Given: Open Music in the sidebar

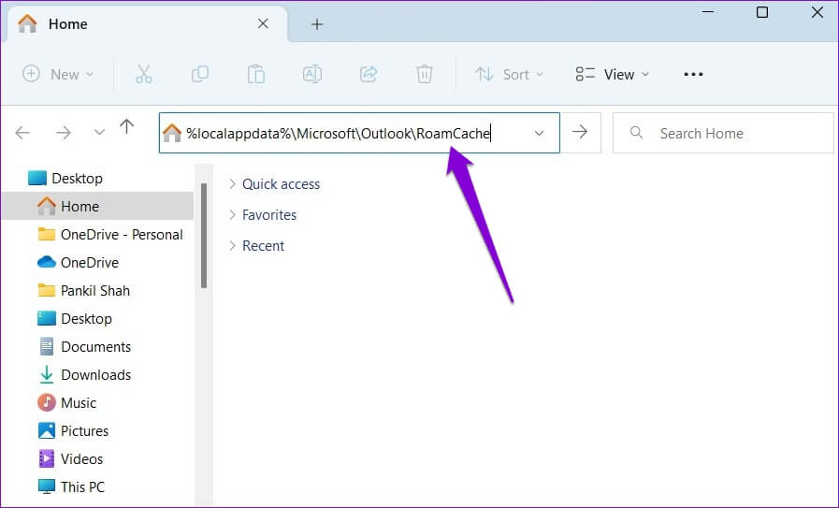Looking at the screenshot, I should point(67,402).
